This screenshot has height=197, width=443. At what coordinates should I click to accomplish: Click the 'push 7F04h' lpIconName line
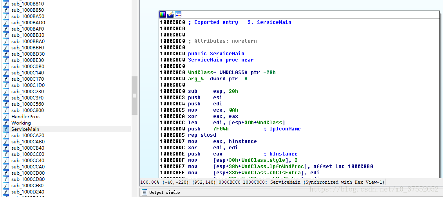pyautogui.click(x=244, y=128)
